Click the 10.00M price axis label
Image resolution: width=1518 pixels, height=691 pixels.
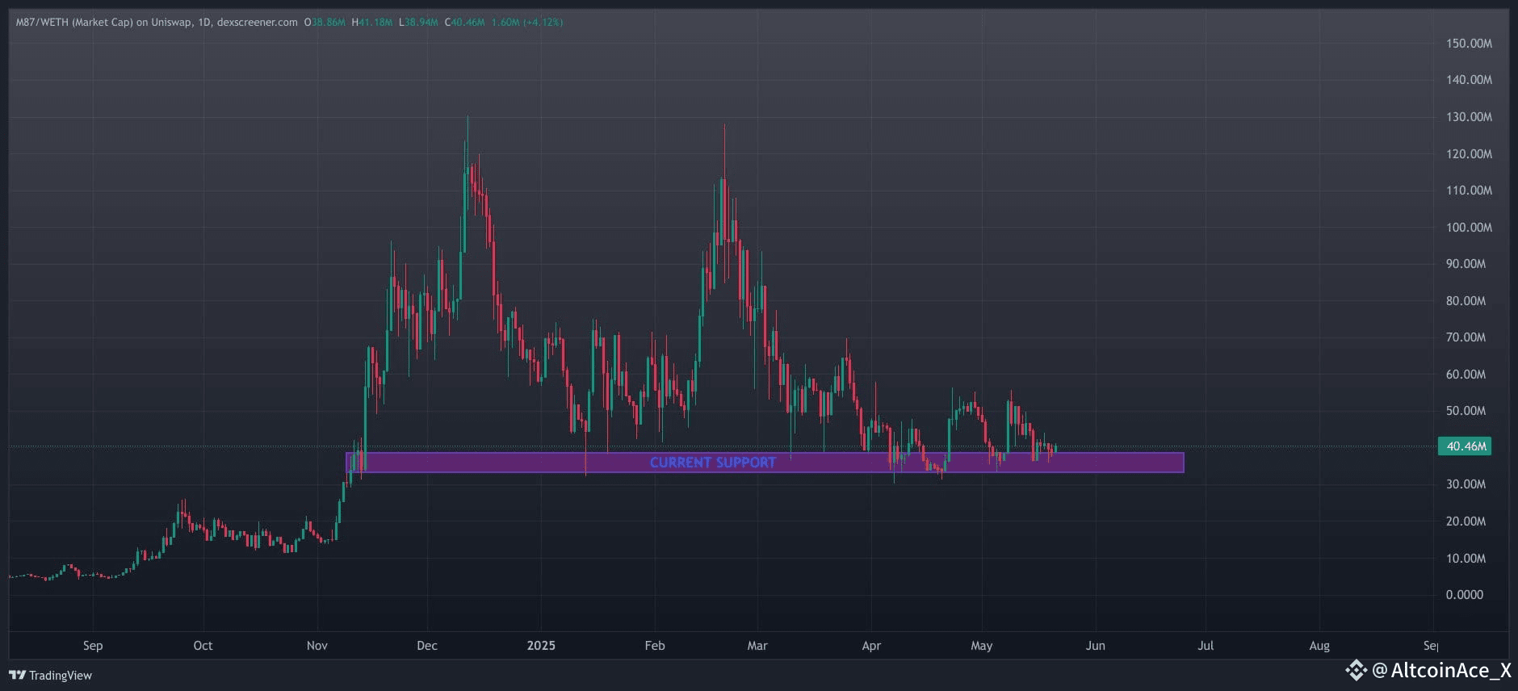pos(1466,559)
